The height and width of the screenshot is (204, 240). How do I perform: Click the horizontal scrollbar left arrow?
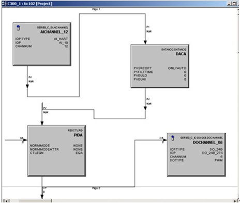[6, 201]
